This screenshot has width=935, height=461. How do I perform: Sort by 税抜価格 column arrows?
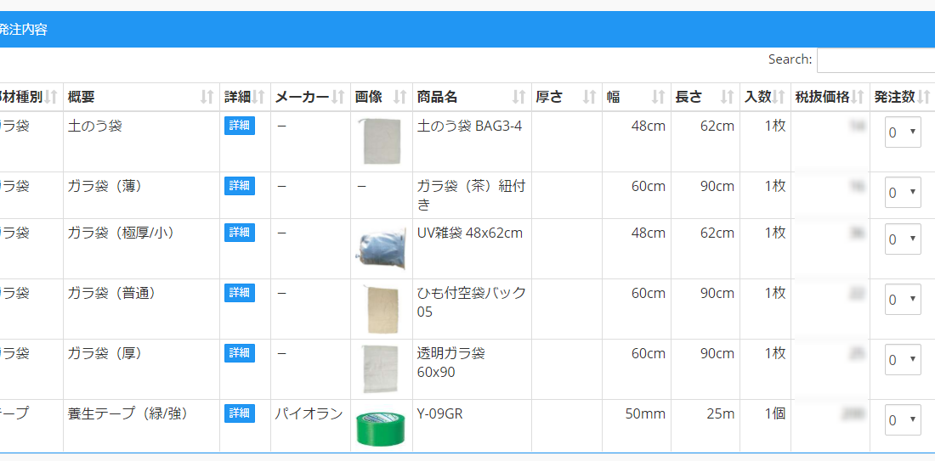pyautogui.click(x=858, y=98)
